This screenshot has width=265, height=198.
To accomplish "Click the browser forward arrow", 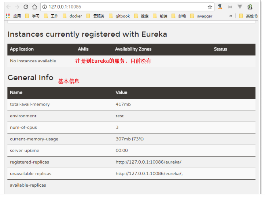I will [17, 7].
